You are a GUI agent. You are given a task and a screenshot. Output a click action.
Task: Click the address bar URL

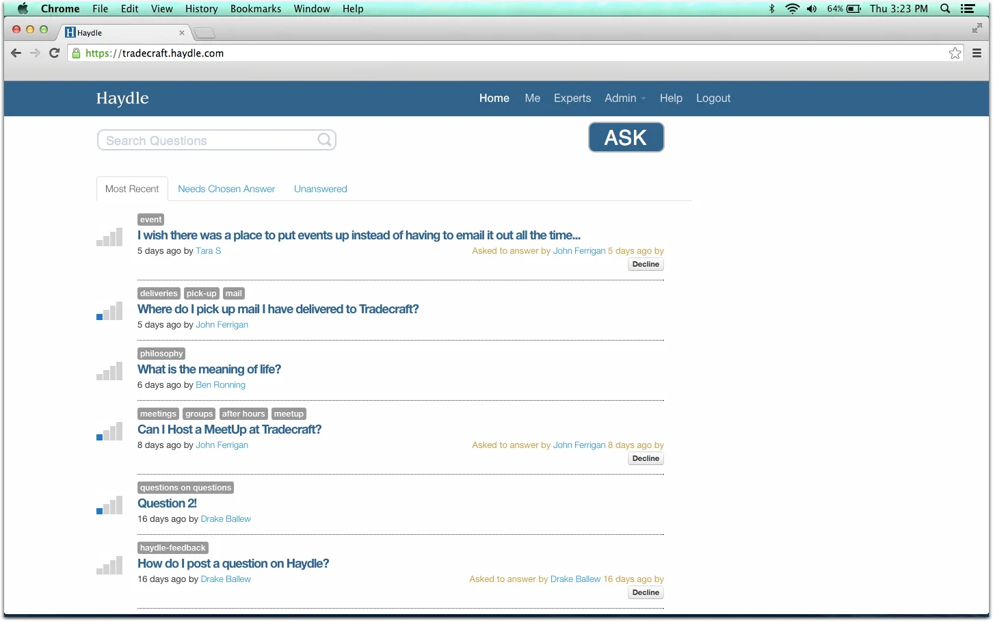click(155, 53)
